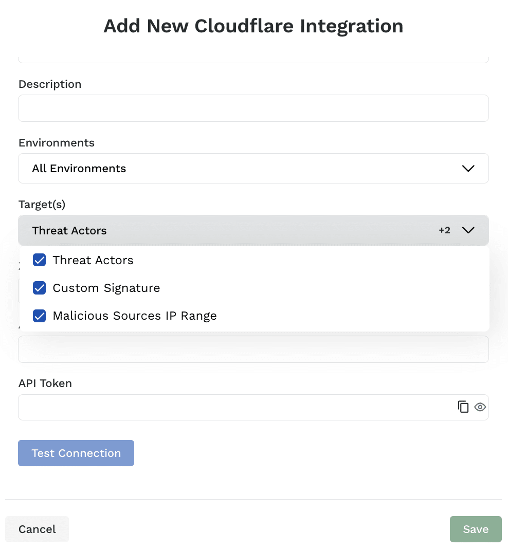This screenshot has width=508, height=551.
Task: Uncheck the Custom Signature checkbox
Action: [x=40, y=288]
